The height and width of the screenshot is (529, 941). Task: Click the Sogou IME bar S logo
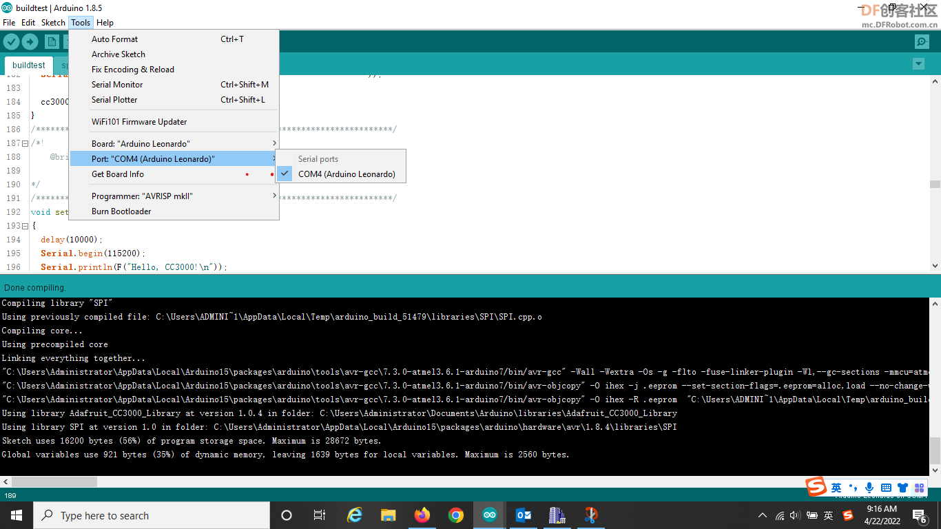816,486
